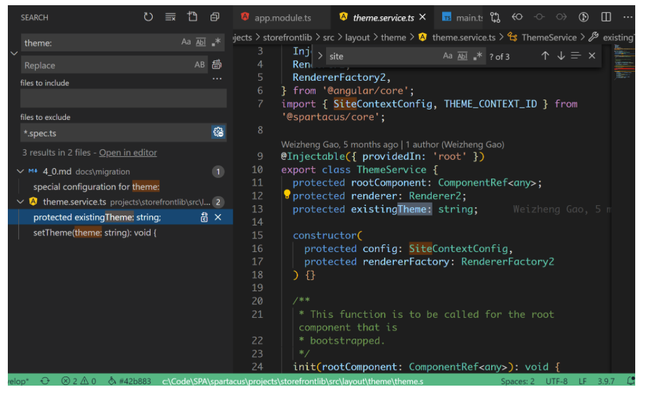The height and width of the screenshot is (398, 645).
Task: Expand replace field in the find widget
Action: pos(320,56)
